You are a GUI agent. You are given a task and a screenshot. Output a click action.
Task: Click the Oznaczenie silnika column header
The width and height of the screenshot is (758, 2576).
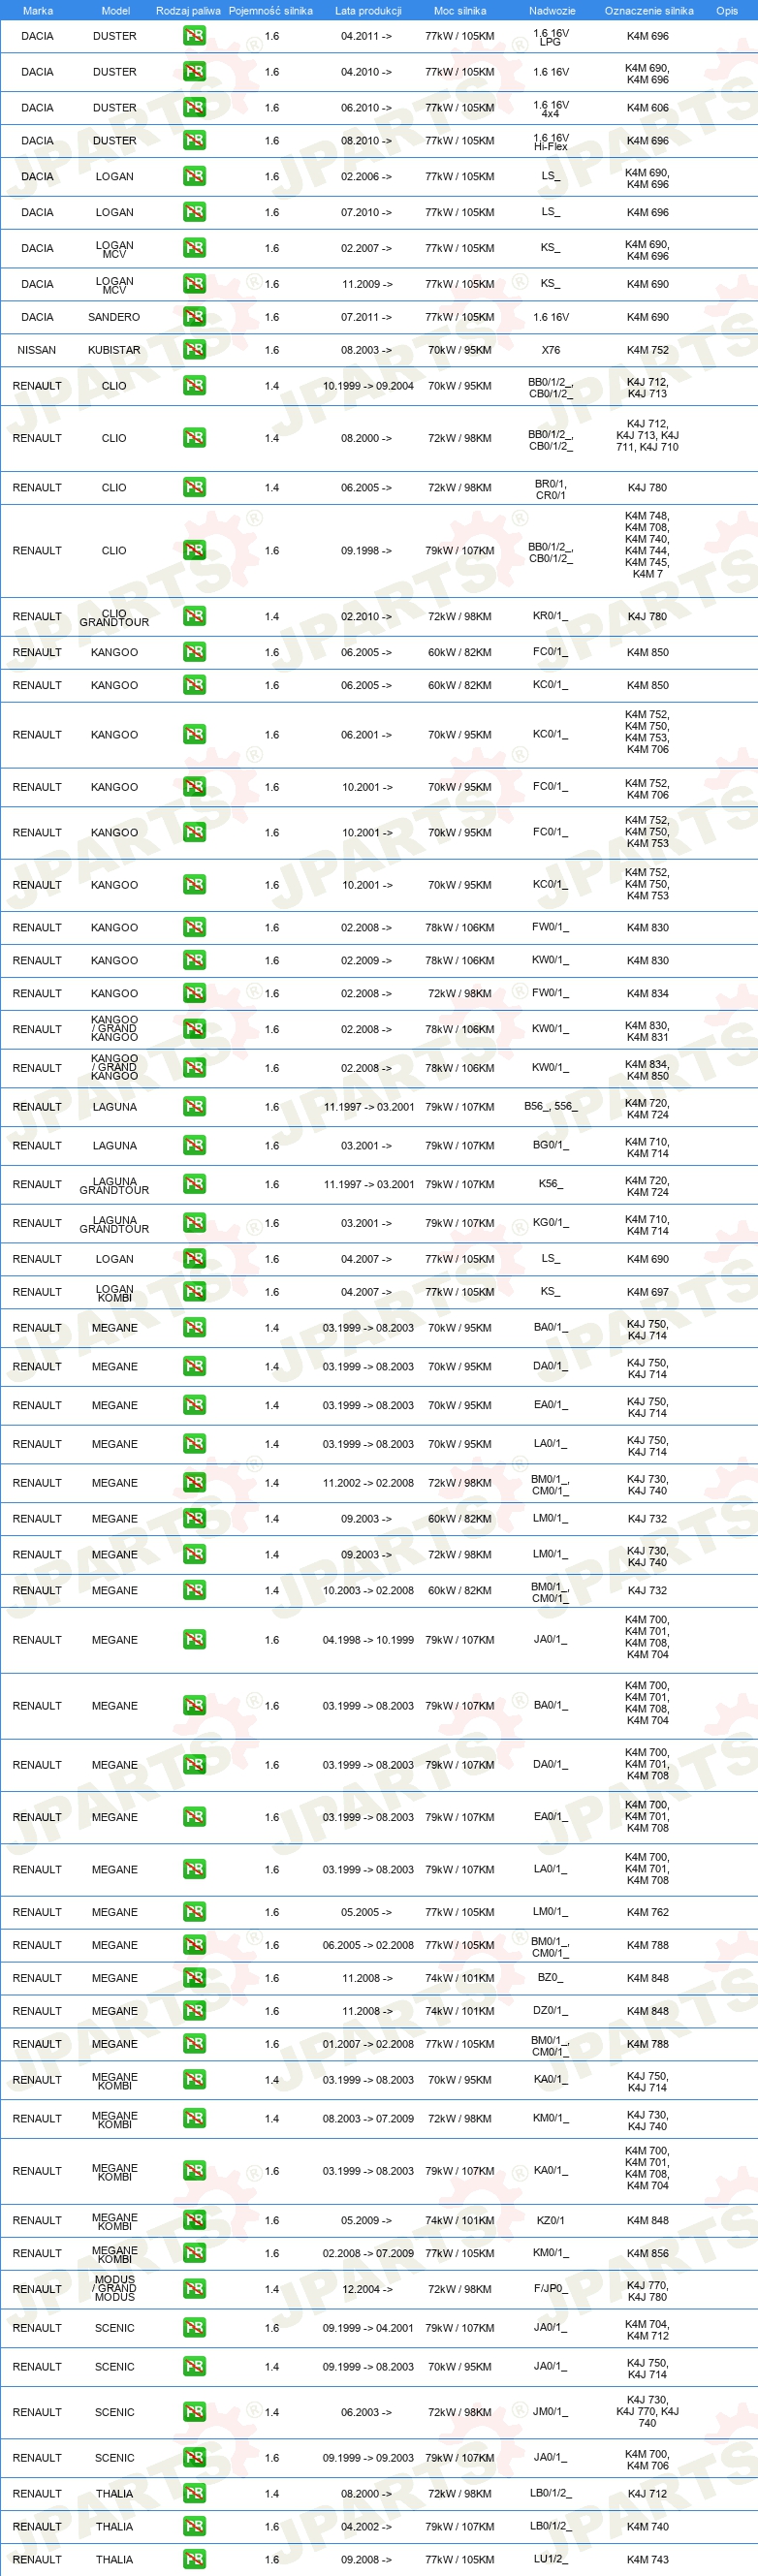[x=649, y=11]
